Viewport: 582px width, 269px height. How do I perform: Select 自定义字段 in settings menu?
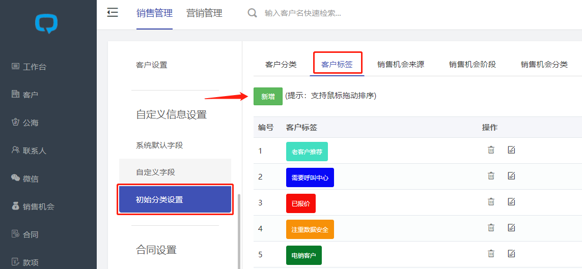point(175,172)
